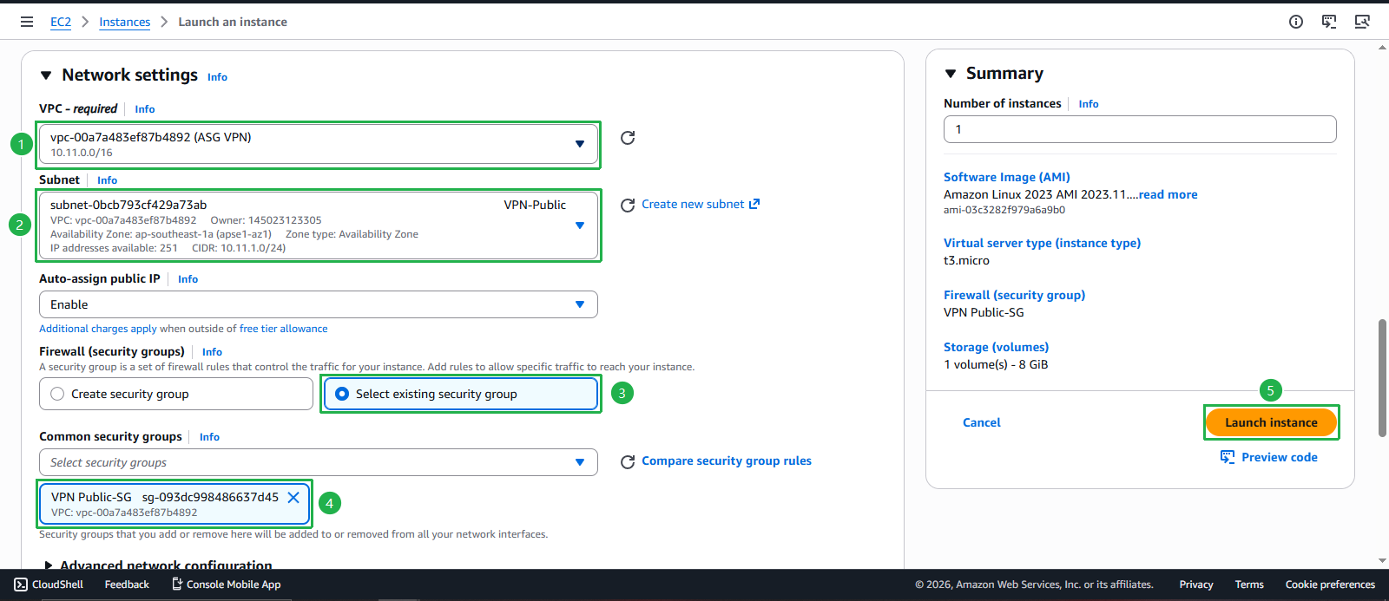Open Auto-assign public IP dropdown
Viewport: 1389px width, 601px height.
[x=319, y=304]
